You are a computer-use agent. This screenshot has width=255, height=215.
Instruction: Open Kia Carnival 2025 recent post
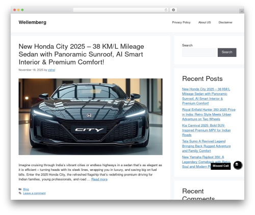click(206, 130)
